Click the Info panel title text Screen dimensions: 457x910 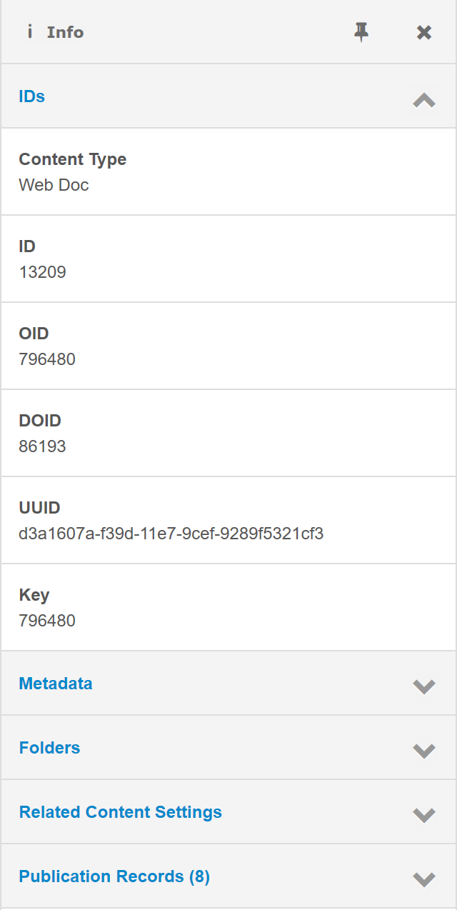coord(65,32)
